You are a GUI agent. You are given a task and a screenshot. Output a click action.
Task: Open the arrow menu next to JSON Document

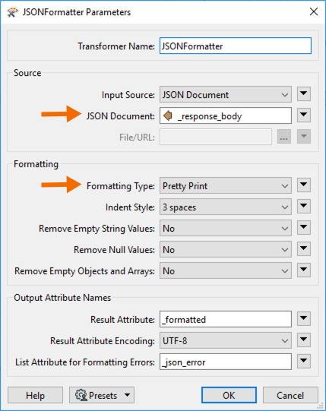pos(304,115)
